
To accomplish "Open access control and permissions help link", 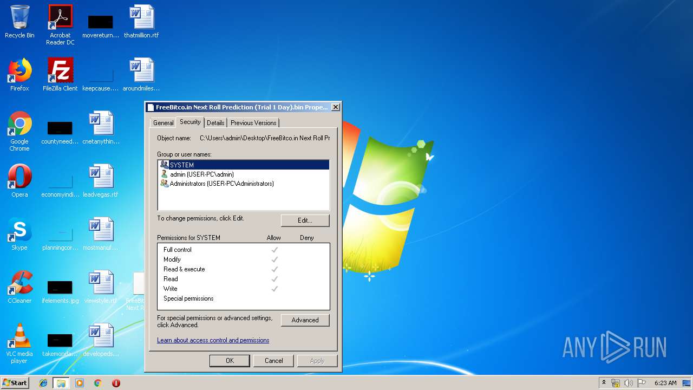I will pos(213,340).
